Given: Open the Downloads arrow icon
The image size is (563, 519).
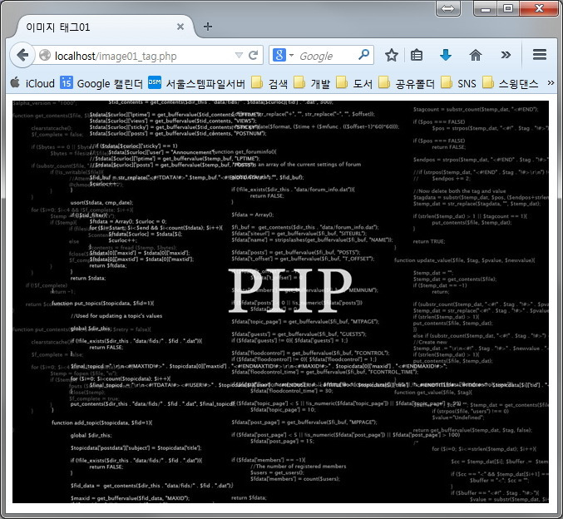Looking at the screenshot, I should 446,56.
